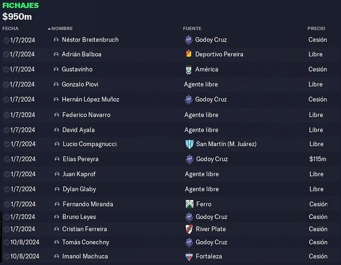
Task: Click the River Plate crest icon
Action: tap(189, 229)
